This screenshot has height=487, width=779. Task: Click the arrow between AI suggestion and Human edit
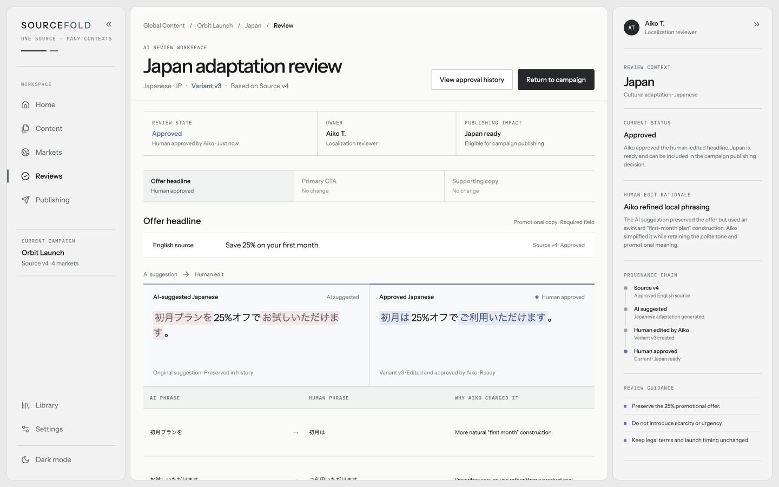point(186,274)
